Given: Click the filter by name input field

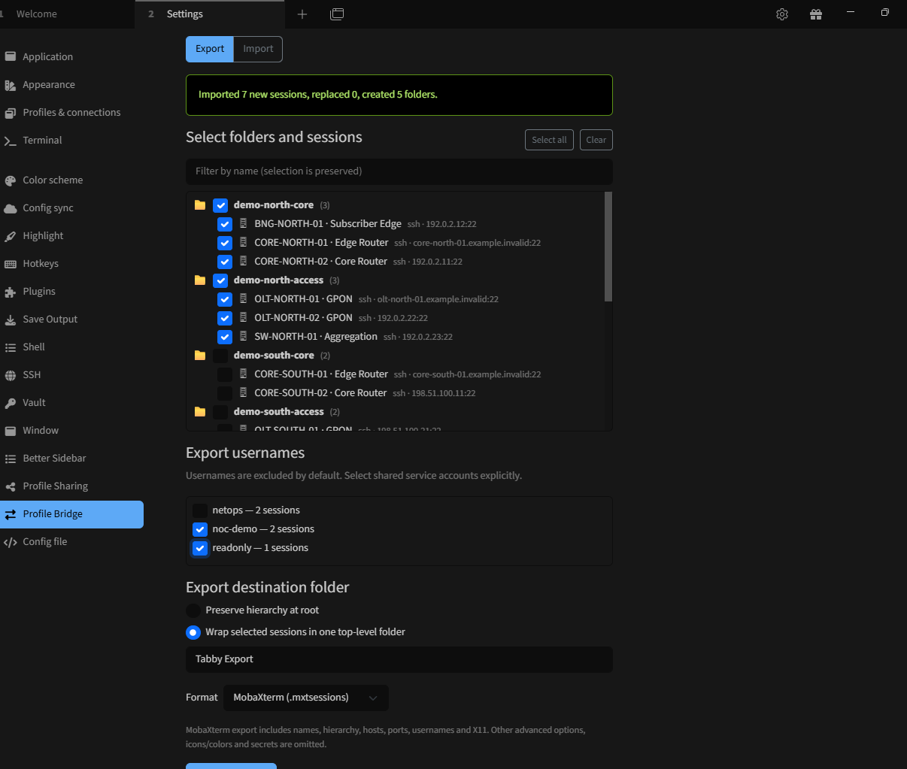Looking at the screenshot, I should pyautogui.click(x=399, y=171).
